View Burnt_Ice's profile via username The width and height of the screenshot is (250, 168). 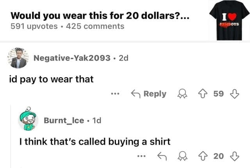click(x=64, y=121)
